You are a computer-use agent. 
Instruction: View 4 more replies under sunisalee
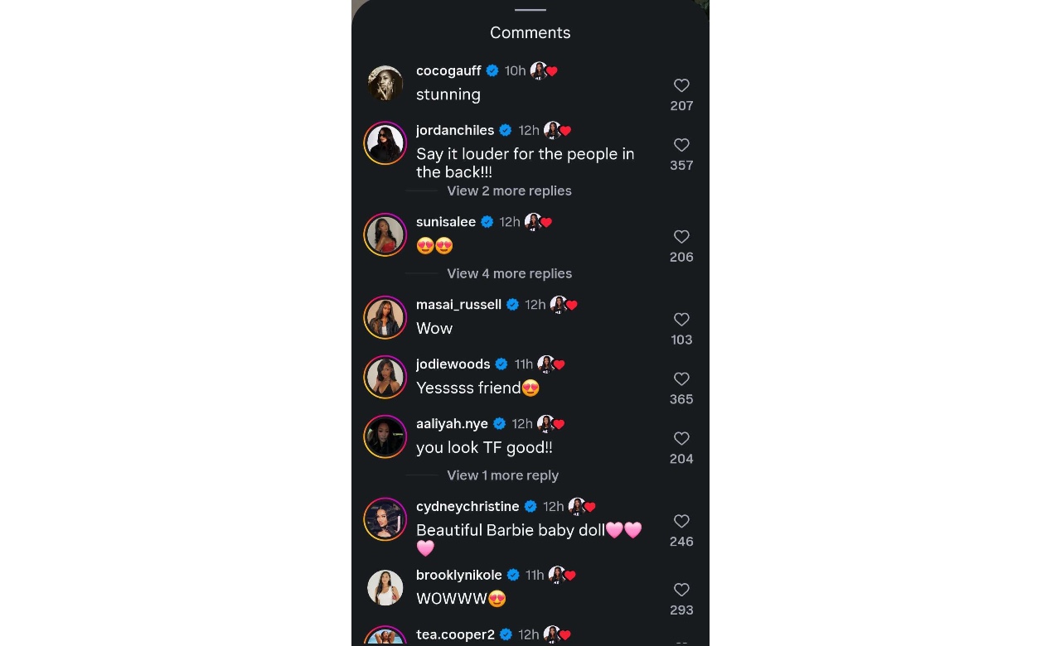pyautogui.click(x=509, y=274)
